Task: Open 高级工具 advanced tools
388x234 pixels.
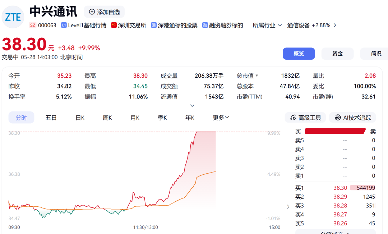Action: 305,118
